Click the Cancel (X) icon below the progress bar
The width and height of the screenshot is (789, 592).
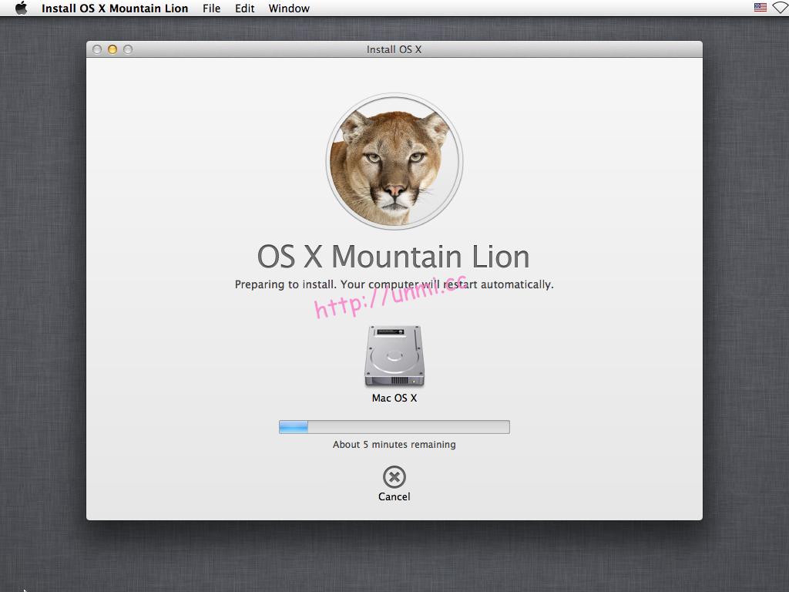point(394,476)
